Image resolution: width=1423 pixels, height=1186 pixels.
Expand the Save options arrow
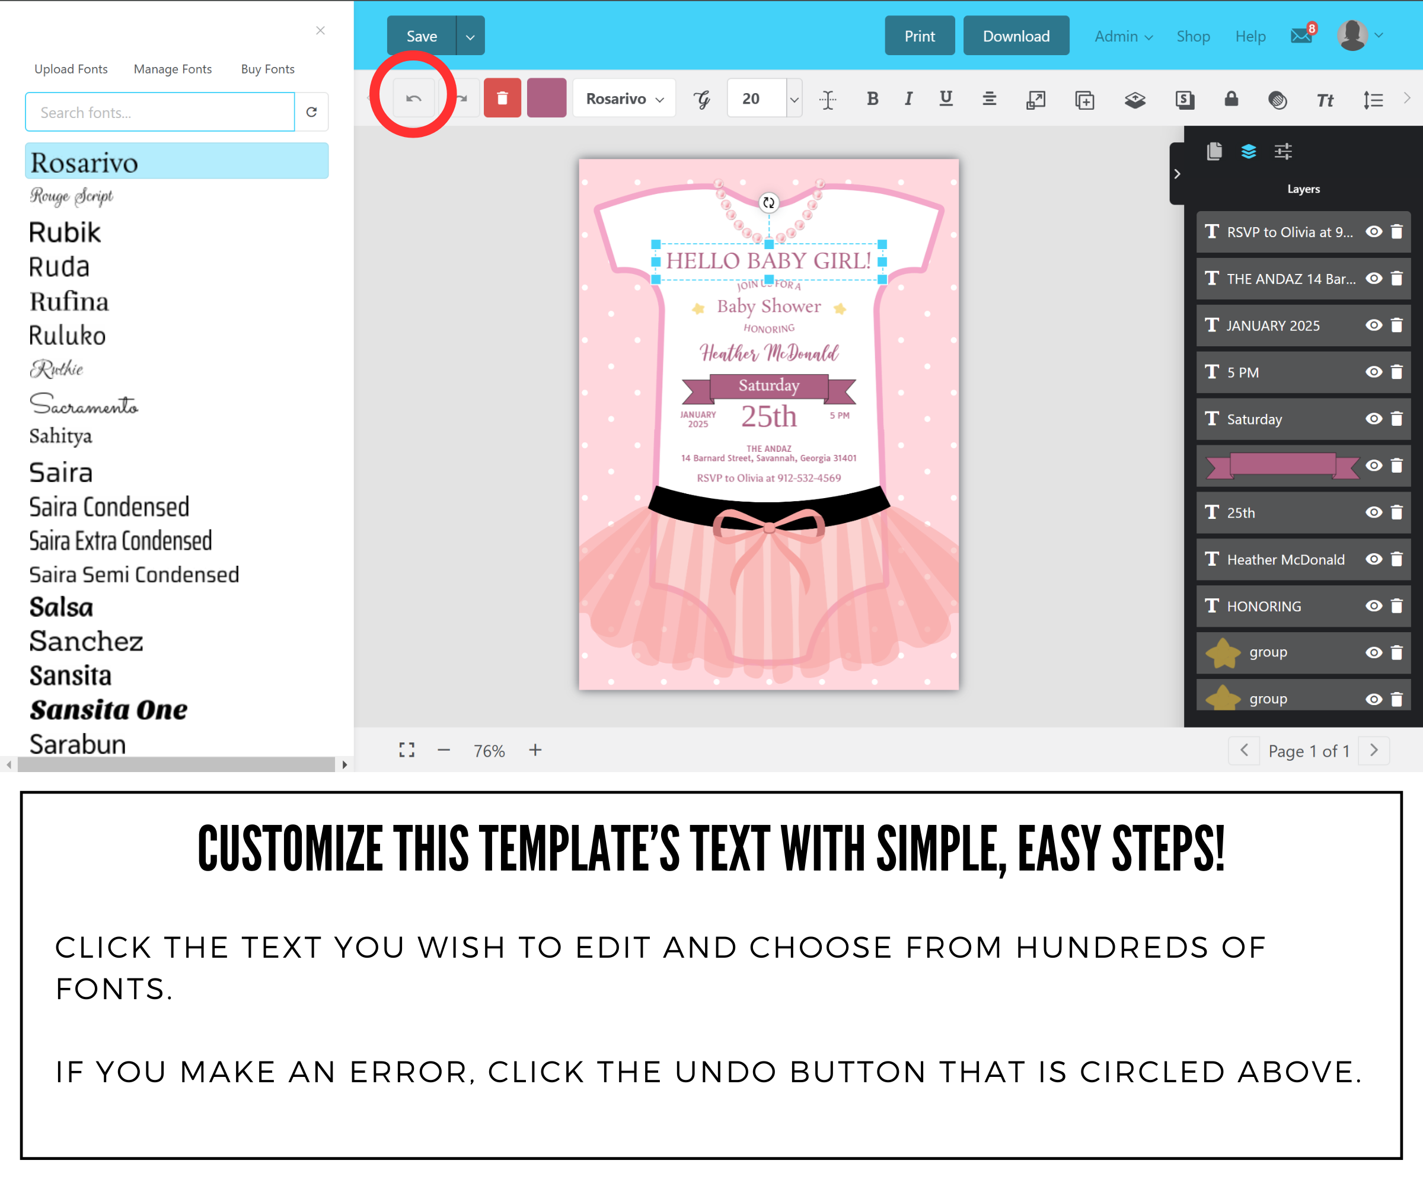(x=470, y=37)
